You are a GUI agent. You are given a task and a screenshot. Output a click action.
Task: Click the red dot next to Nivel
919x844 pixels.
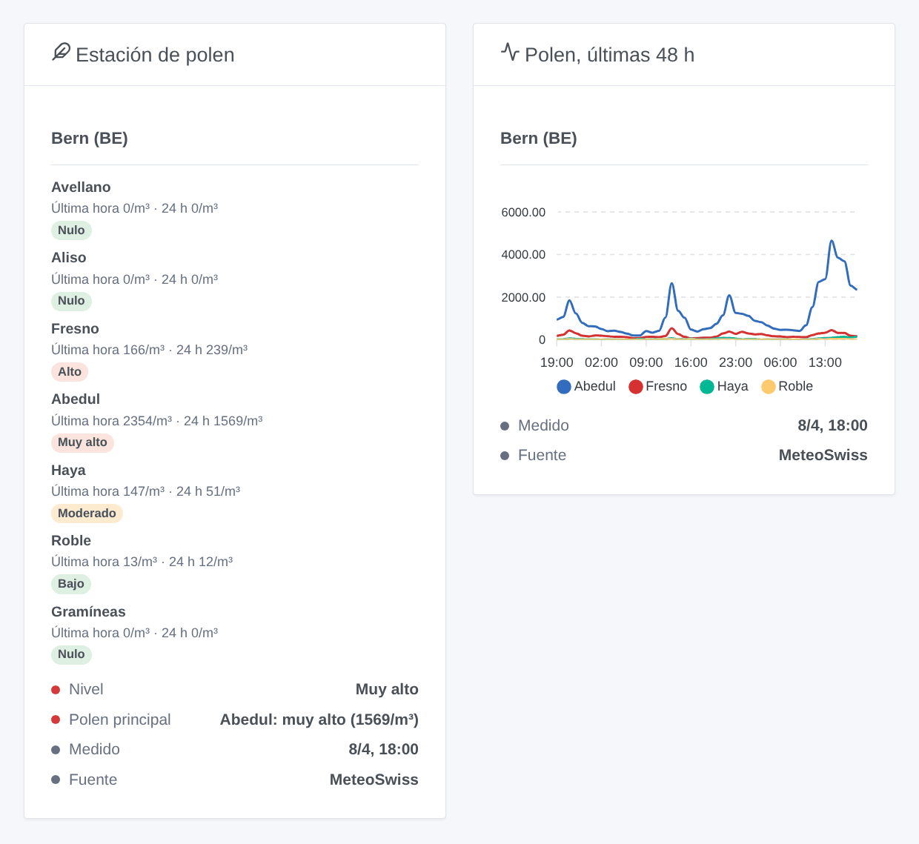coord(56,690)
